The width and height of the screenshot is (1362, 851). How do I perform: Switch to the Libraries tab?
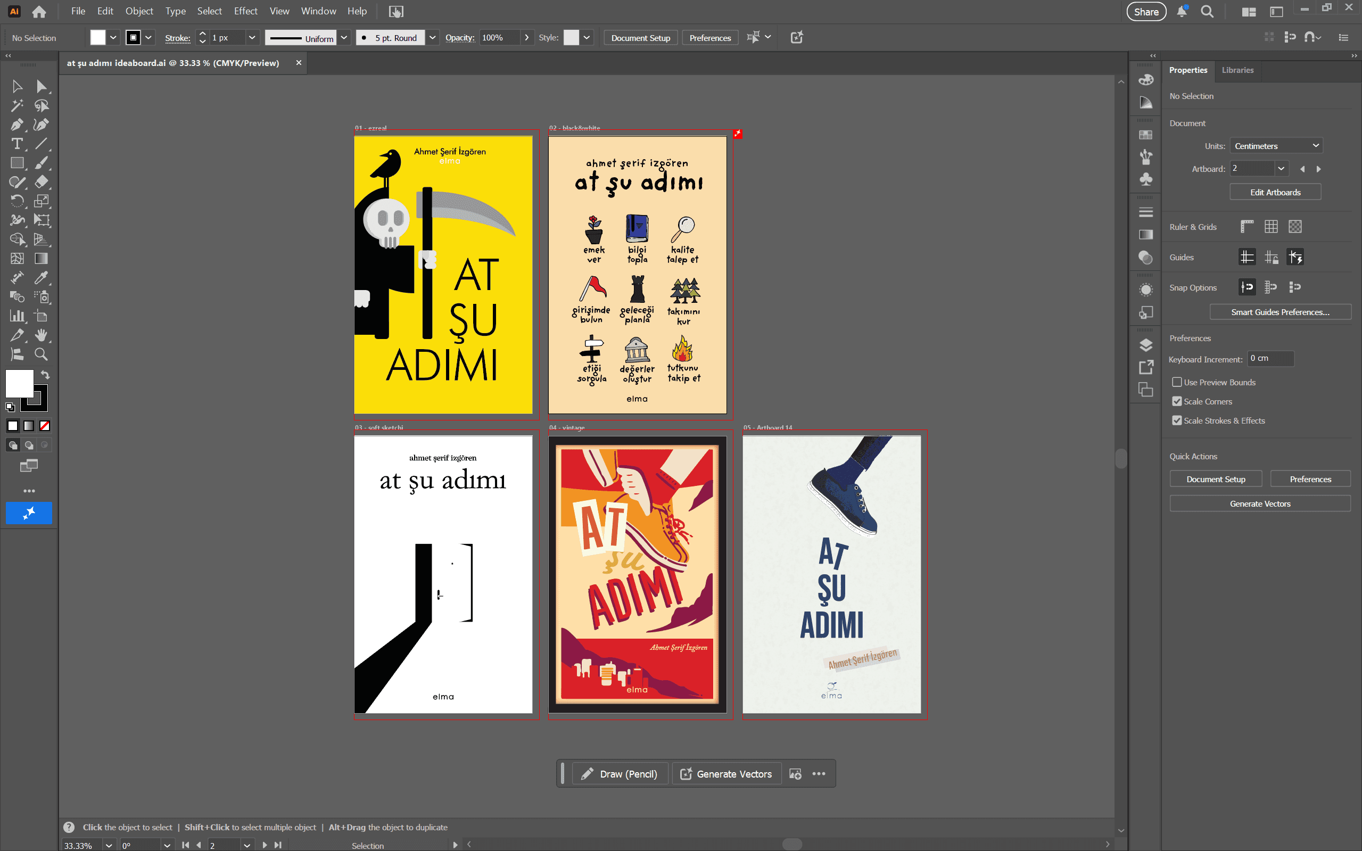(x=1237, y=70)
